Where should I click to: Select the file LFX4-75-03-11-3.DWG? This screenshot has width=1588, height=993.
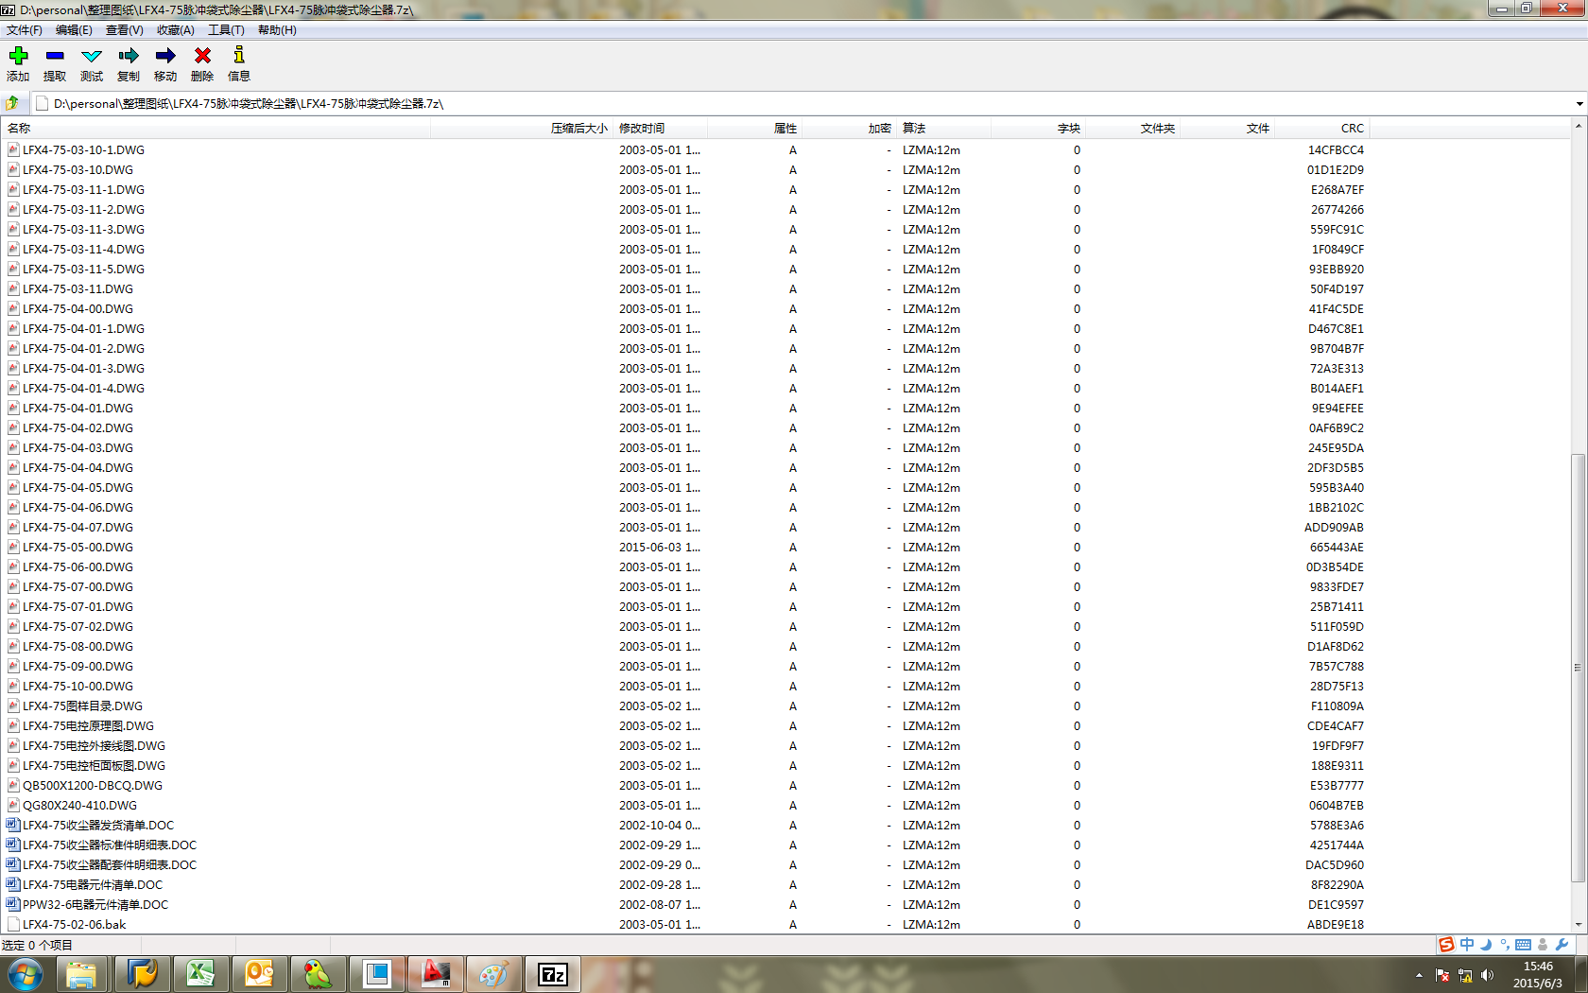pos(83,230)
